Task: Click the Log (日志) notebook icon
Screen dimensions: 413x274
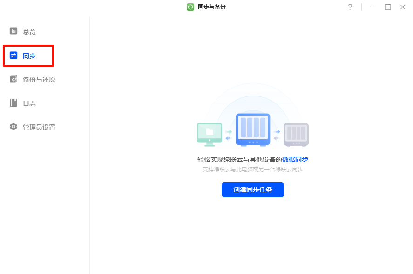Action: point(14,103)
